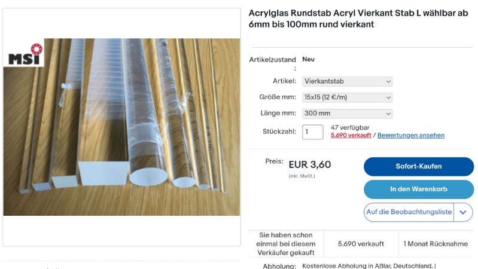Click the 1 Monat Rücknahme box

point(436,244)
